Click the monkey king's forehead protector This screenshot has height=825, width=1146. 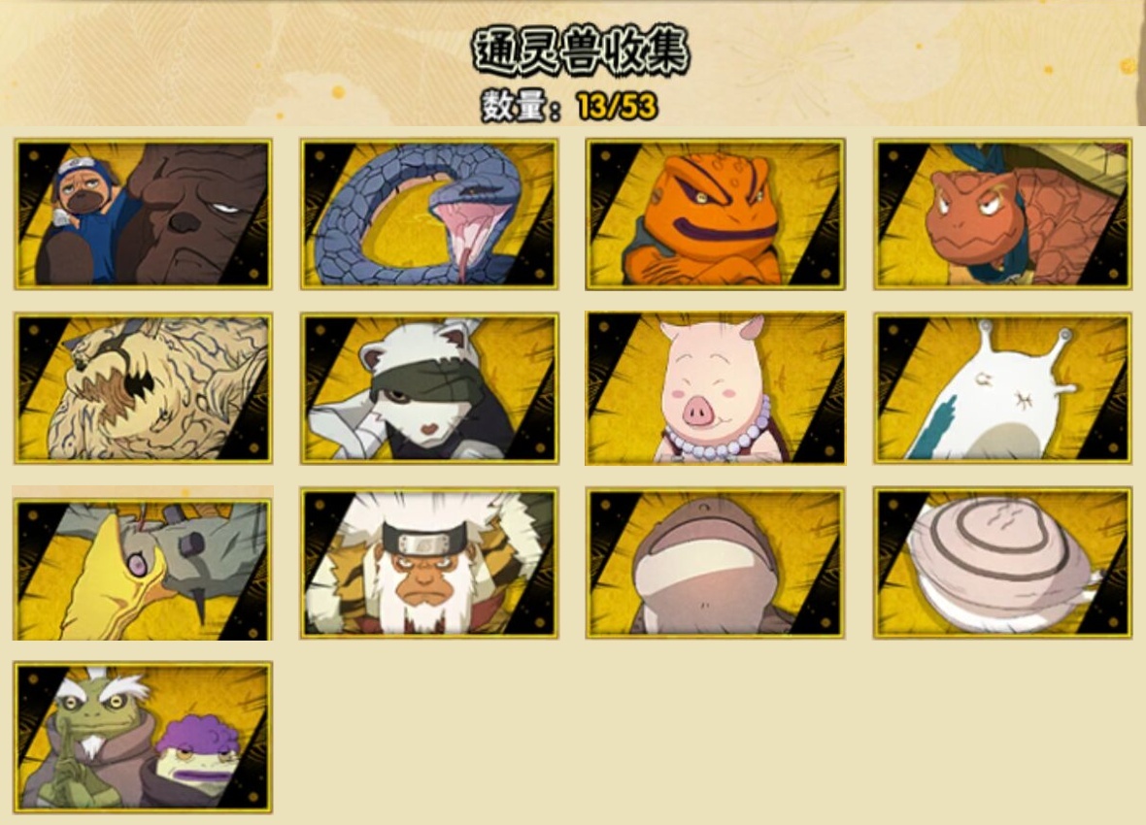[x=426, y=541]
